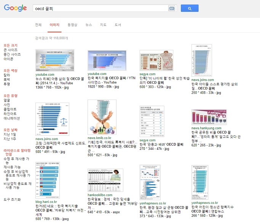
Task: Click the news.hankyung.com source link
Action: [206, 128]
